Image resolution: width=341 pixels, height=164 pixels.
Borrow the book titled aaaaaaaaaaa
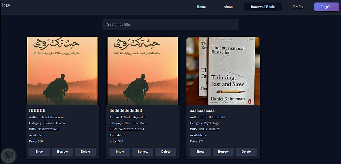pyautogui.click(x=223, y=152)
